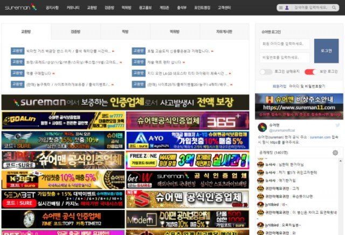Open the 365 certified partner banner
The image size is (345, 235).
click(x=188, y=120)
